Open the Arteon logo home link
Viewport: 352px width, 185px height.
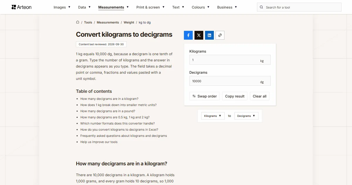21,7
